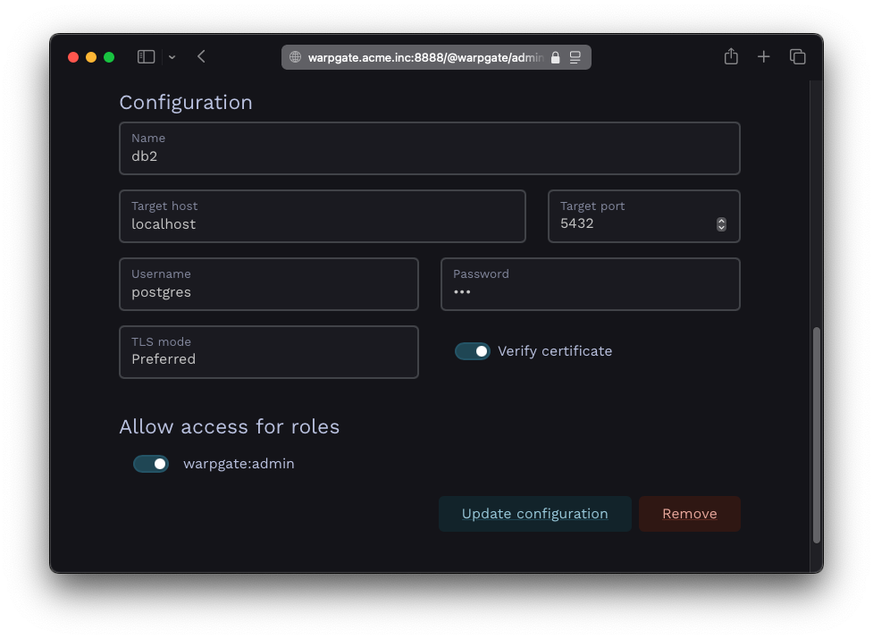Turn off access for warpgate:admin role
The width and height of the screenshot is (873, 639).
[x=150, y=463]
